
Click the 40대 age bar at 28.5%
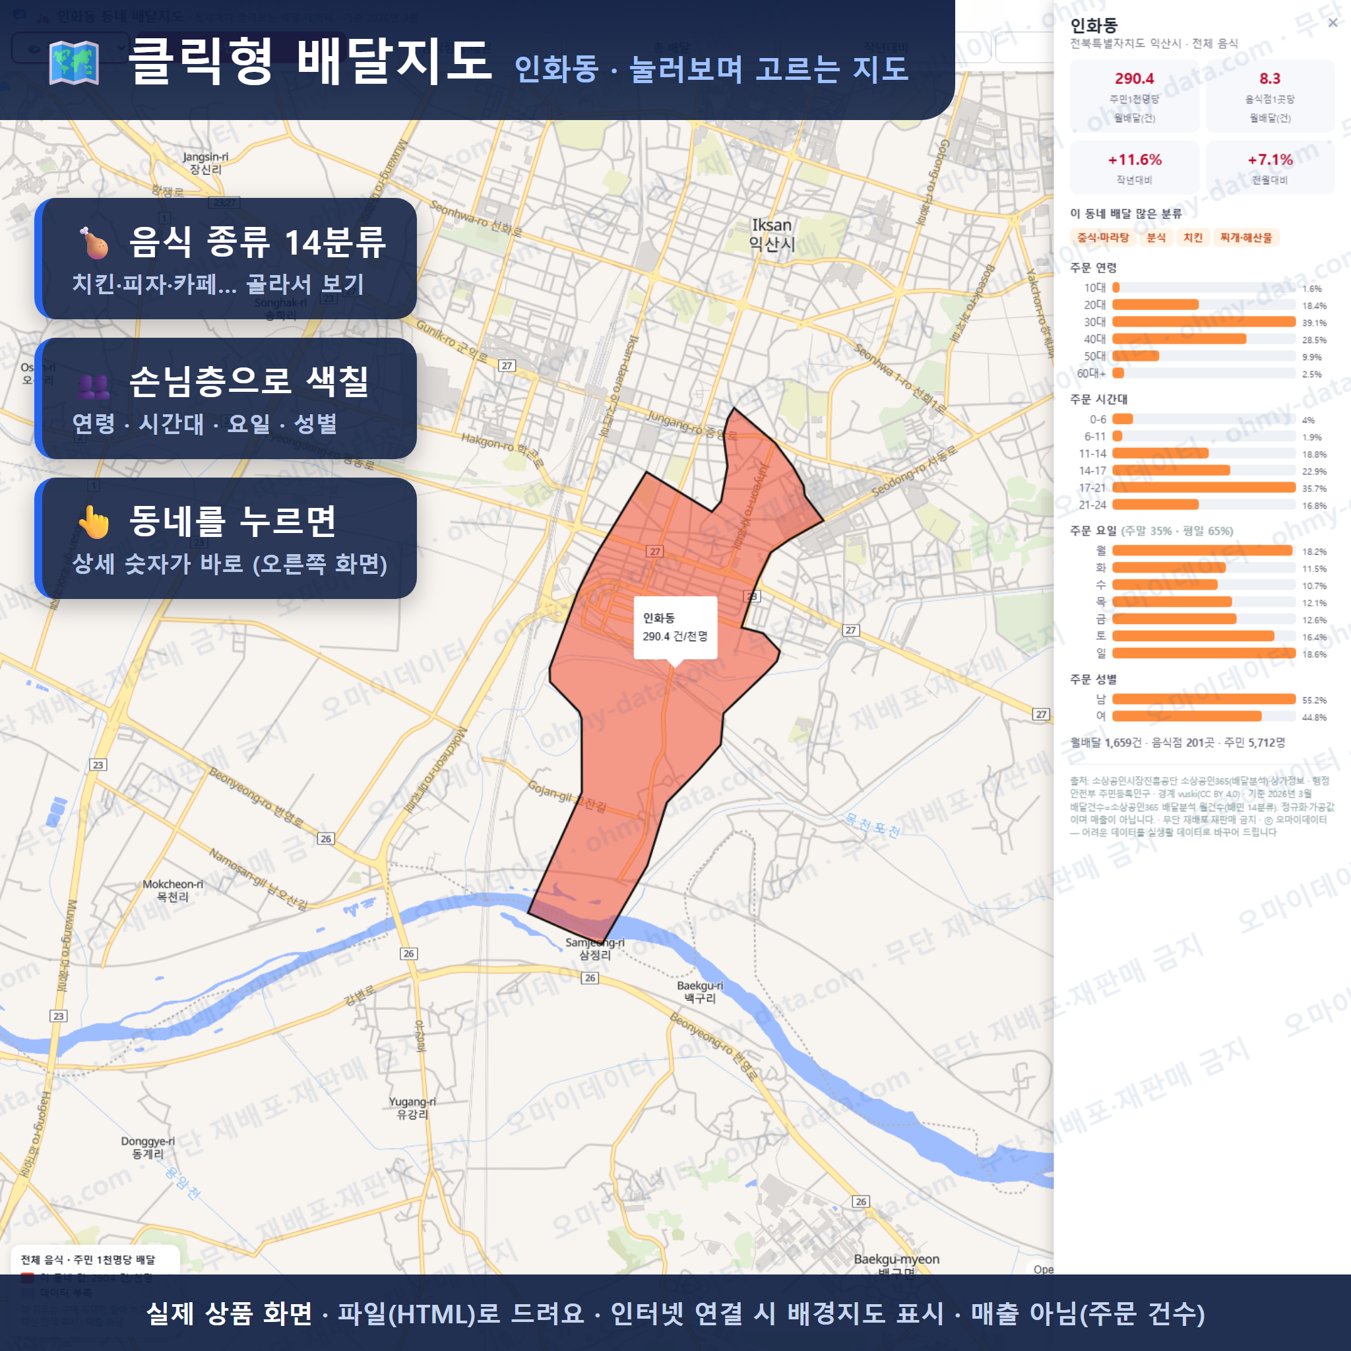pyautogui.click(x=1179, y=339)
